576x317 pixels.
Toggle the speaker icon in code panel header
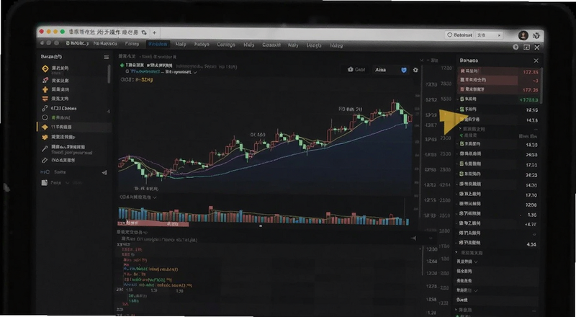414,238
